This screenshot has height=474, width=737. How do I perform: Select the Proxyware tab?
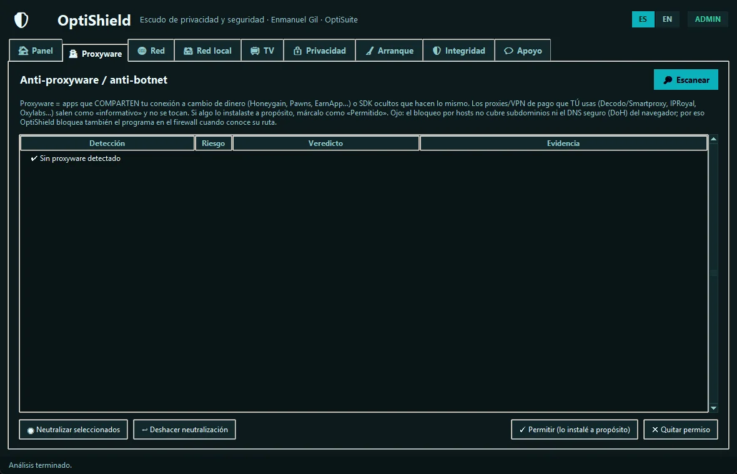click(96, 54)
